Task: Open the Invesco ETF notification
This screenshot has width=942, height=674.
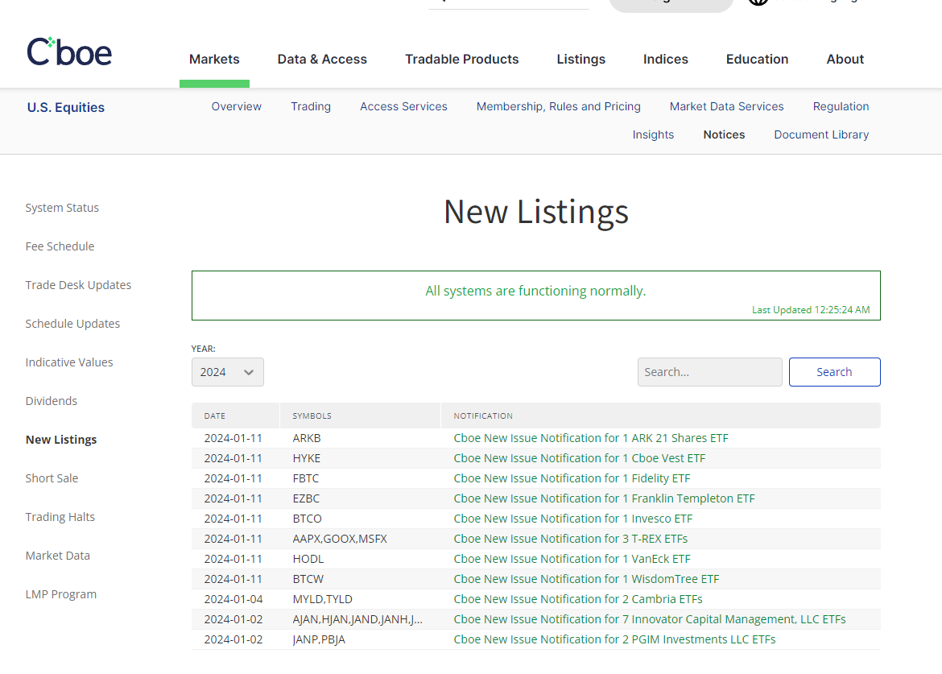Action: (x=573, y=519)
